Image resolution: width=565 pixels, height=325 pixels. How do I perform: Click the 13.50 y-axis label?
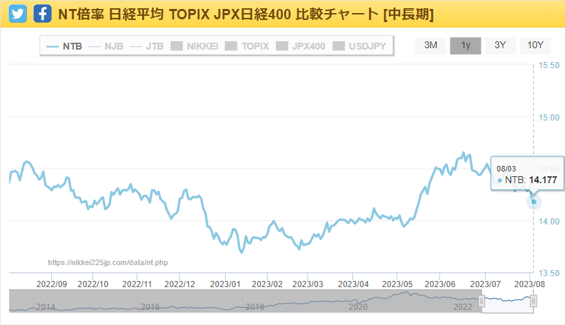(548, 273)
